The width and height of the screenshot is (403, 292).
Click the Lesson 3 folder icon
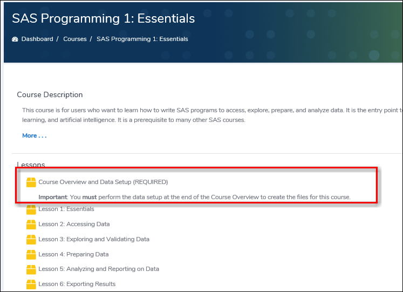pyautogui.click(x=31, y=239)
